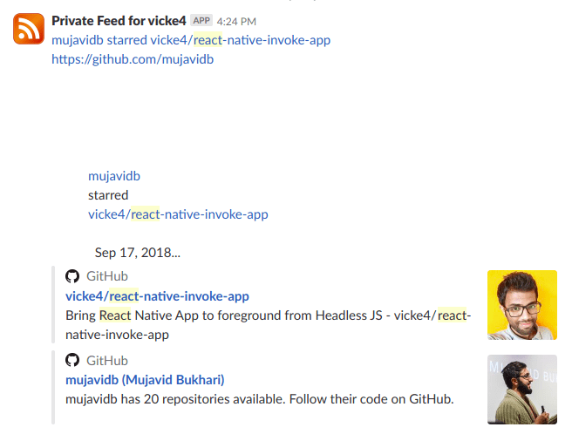This screenshot has height=434, width=572.
Task: Click the GitHub octocat icon in the first attachment
Action: click(72, 276)
